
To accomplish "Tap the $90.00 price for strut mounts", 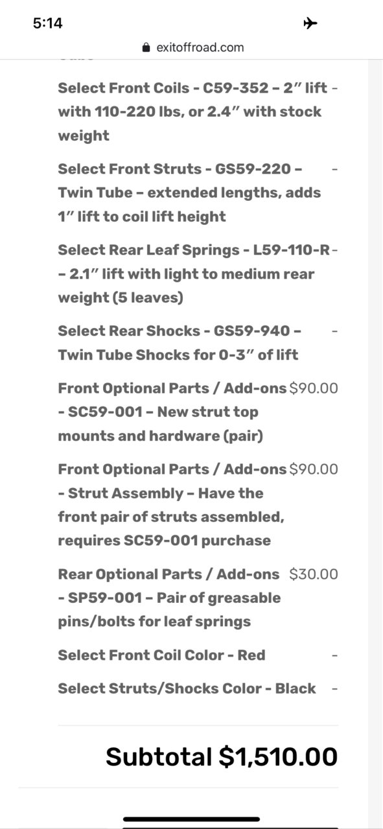I will point(314,388).
